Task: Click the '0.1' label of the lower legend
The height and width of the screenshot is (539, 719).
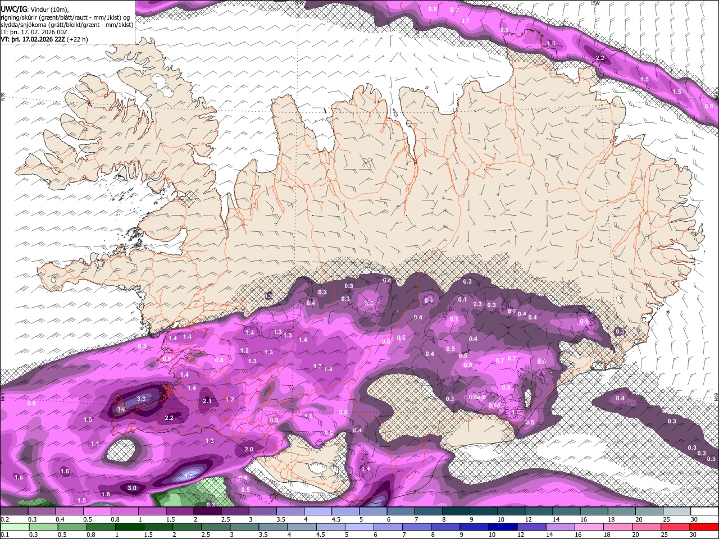Action: click(x=4, y=535)
